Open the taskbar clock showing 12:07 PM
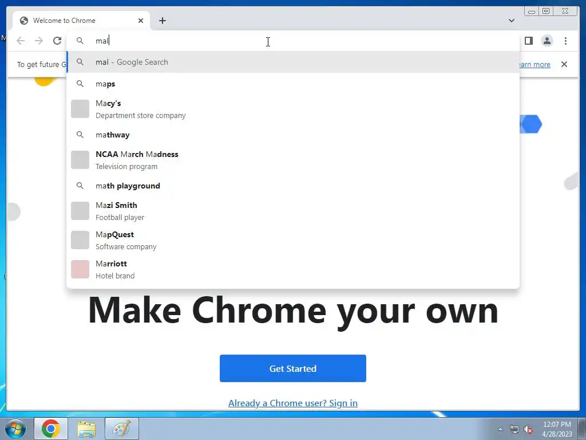Viewport: 586px width, 440px height. [x=557, y=429]
